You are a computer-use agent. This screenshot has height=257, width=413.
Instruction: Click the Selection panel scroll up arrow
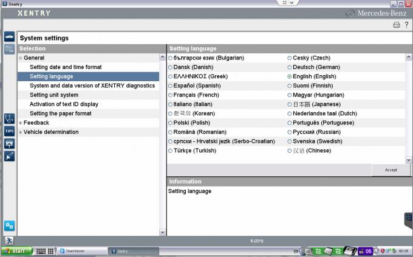tap(163, 57)
